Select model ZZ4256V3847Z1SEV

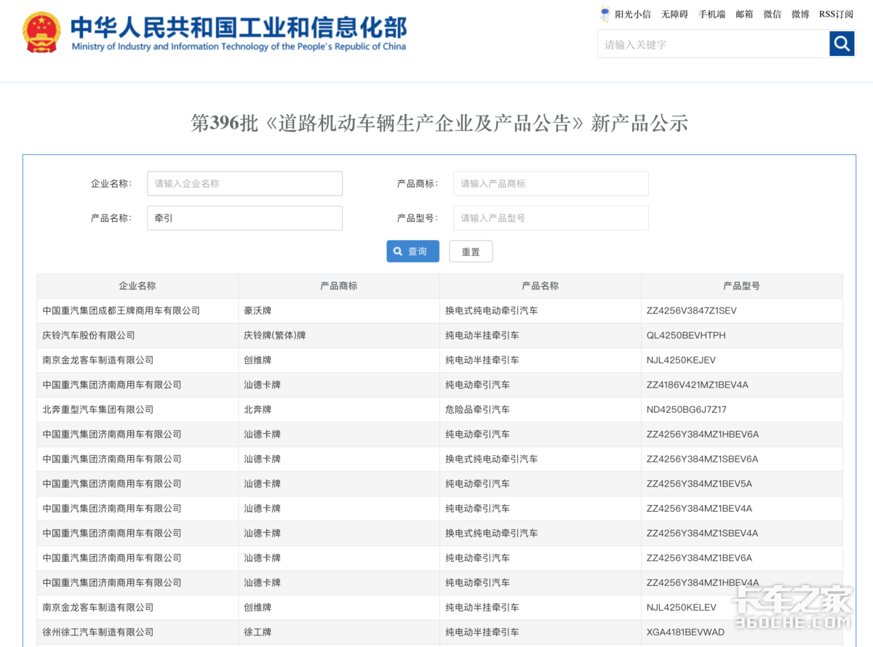pos(691,310)
